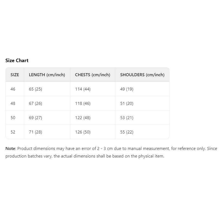This screenshot has width=221, height=221.
Task: Select the chest cell 118 (46)
Action: coord(83,103)
